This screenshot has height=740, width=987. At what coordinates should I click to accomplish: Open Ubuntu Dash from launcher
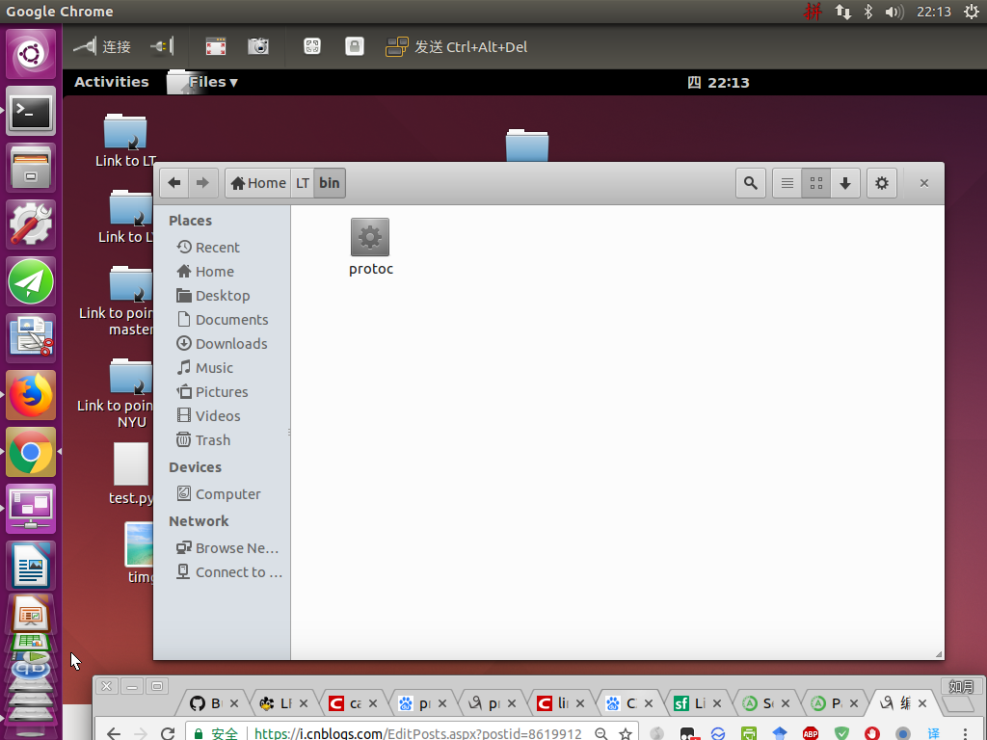tap(30, 54)
